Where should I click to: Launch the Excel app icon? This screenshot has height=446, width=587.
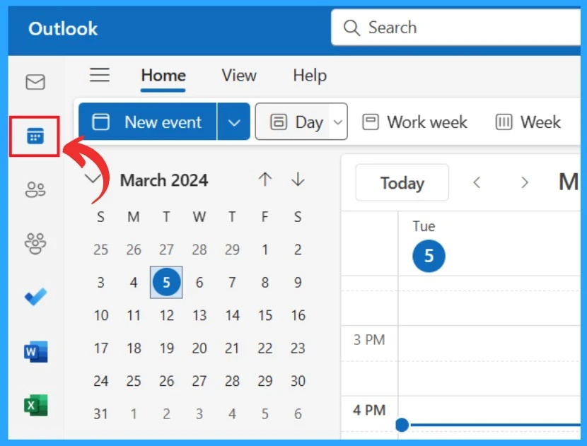click(x=35, y=405)
